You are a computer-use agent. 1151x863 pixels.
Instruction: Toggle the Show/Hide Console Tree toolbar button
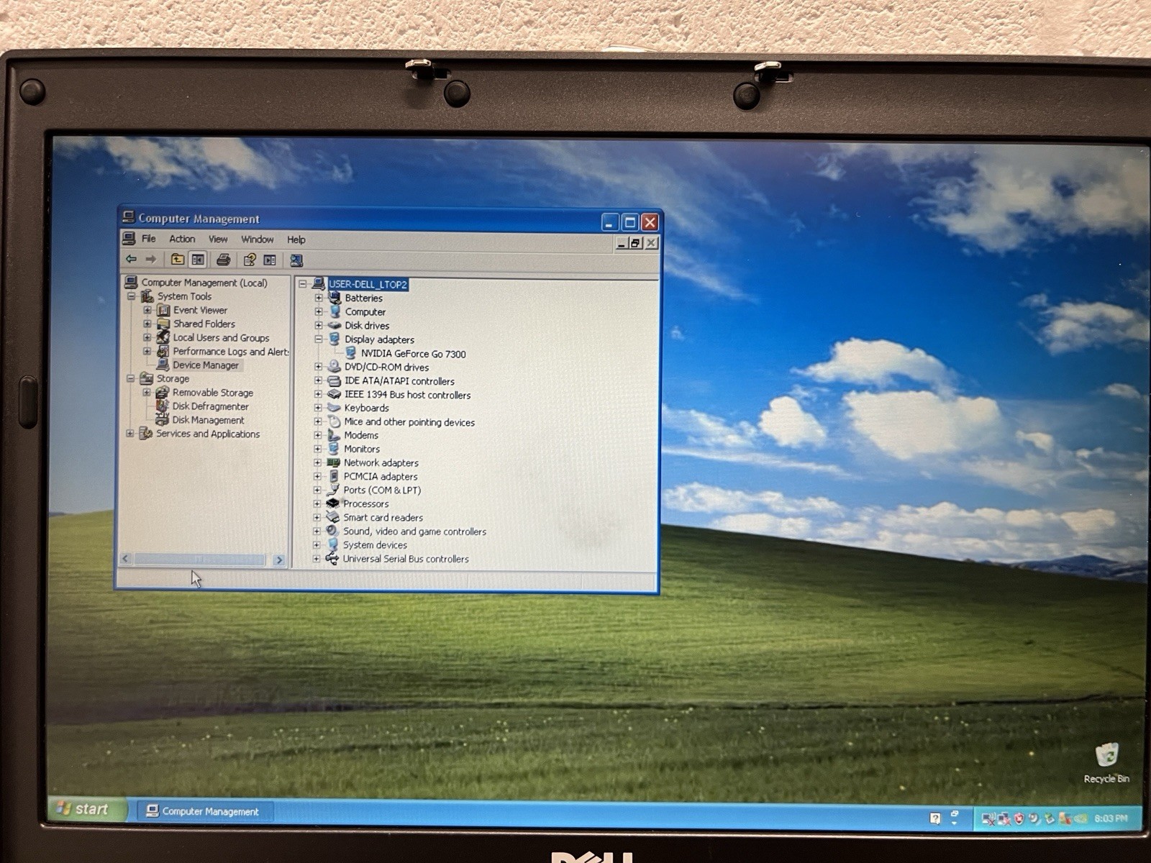point(198,260)
